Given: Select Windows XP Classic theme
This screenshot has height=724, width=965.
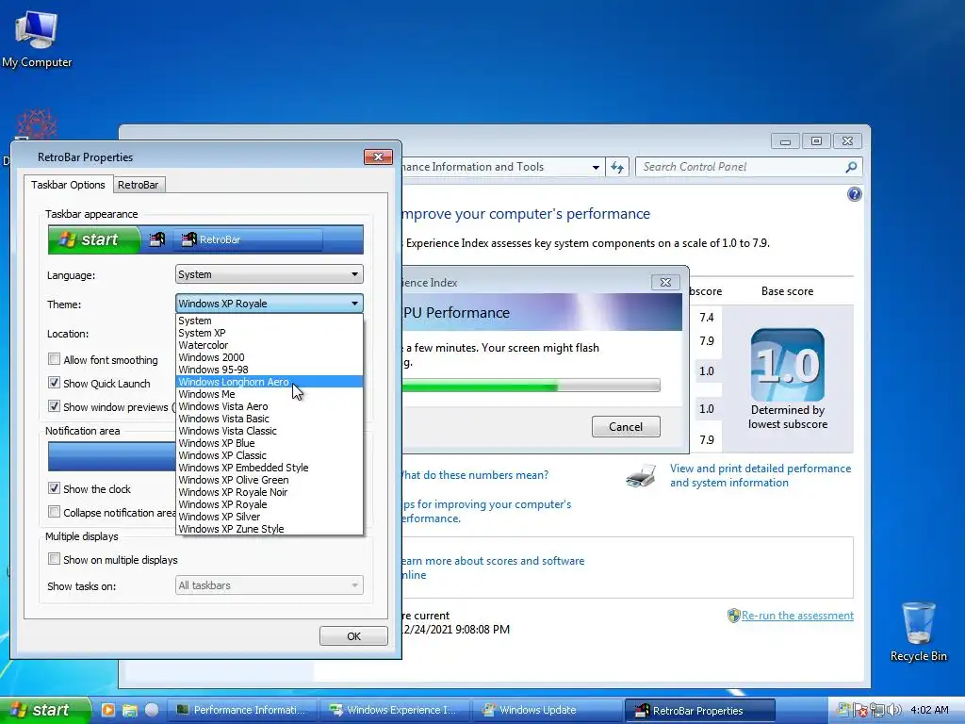Looking at the screenshot, I should pyautogui.click(x=269, y=455).
